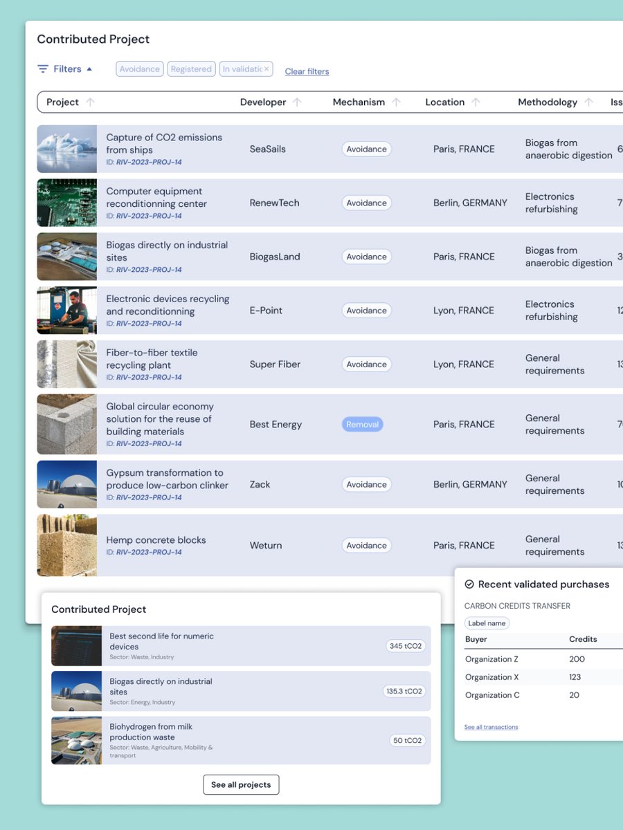The width and height of the screenshot is (623, 830).
Task: Click Biohydrogen from milk production waste title
Action: click(151, 732)
